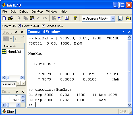Click the Command Window prompt line
Image resolution: width=133 pixels, height=115 pixels.
pos(77,105)
